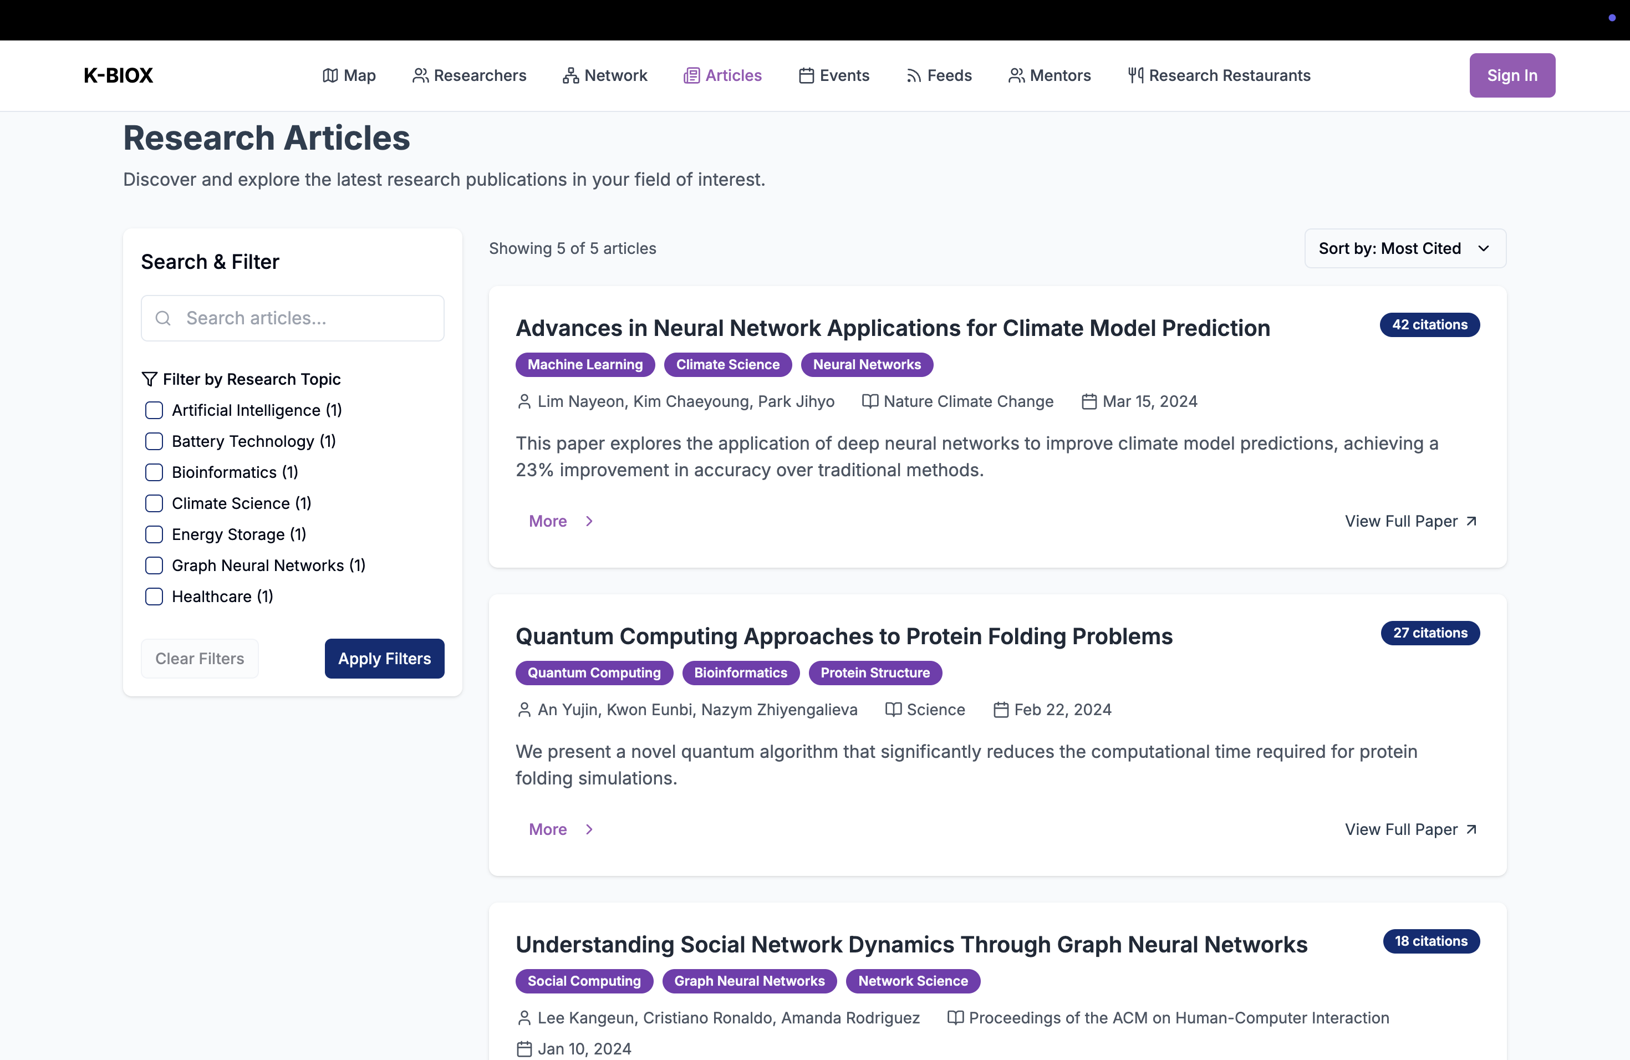The image size is (1630, 1060).
Task: Open the Sort by Most Cited dropdown
Action: [1405, 248]
